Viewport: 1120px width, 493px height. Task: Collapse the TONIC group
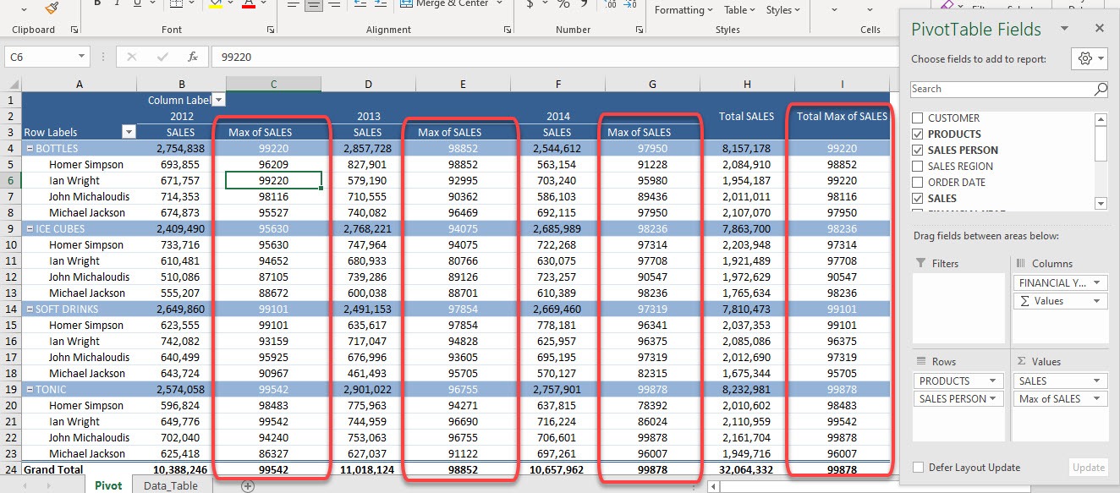tap(29, 389)
